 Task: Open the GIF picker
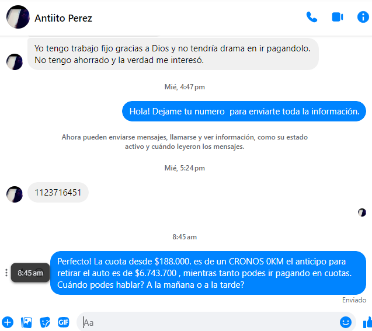pyautogui.click(x=63, y=322)
